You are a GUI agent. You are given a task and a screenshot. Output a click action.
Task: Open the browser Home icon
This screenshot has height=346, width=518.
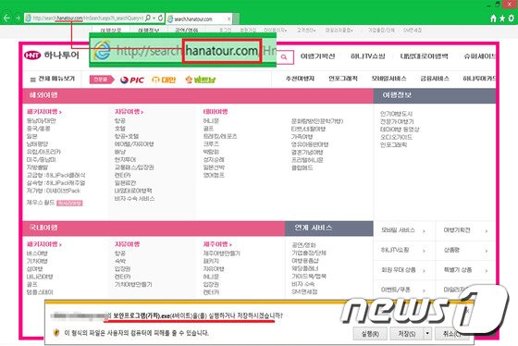(493, 19)
